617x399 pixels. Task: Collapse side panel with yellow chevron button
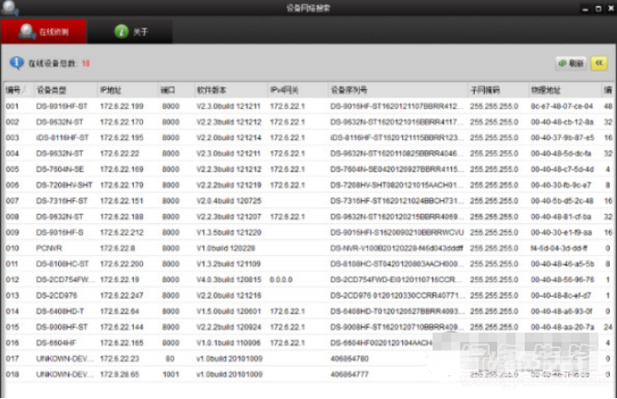599,64
